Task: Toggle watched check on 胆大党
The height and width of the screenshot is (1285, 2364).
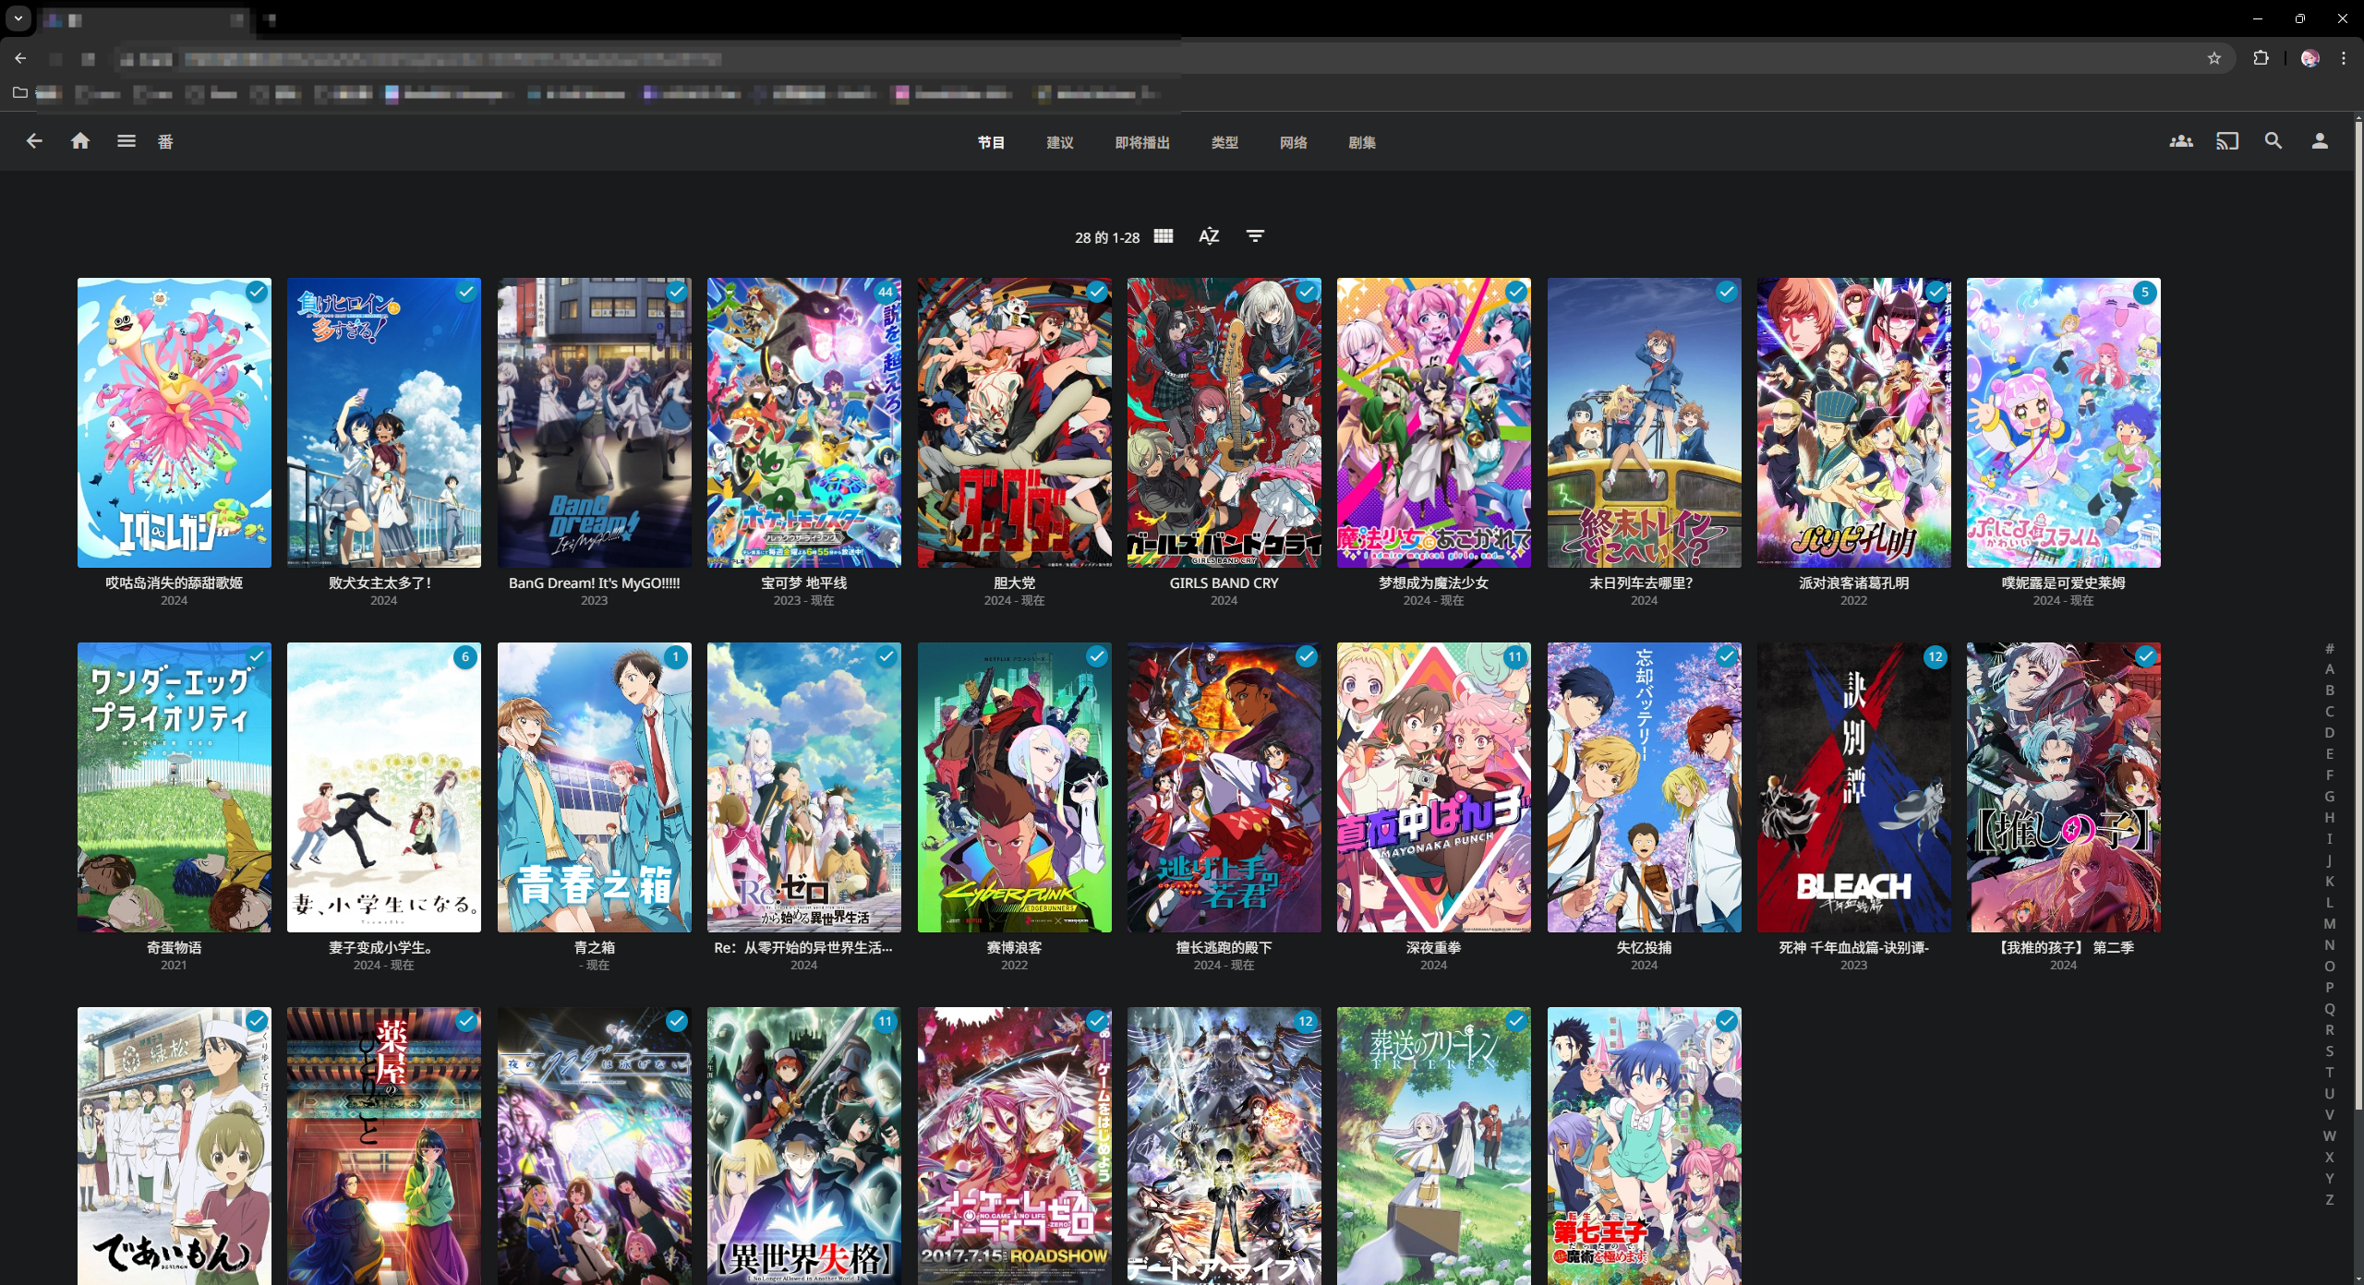Action: 1097,292
